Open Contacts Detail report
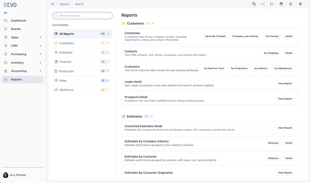This screenshot has width=311, height=183. click(289, 53)
